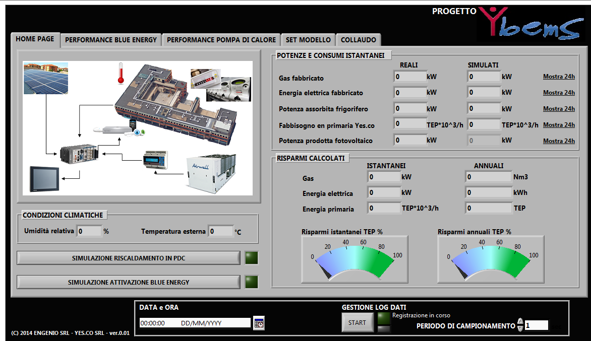The height and width of the screenshot is (341, 591).
Task: Click the GESTIONE LOG DATI label
Action: [374, 307]
